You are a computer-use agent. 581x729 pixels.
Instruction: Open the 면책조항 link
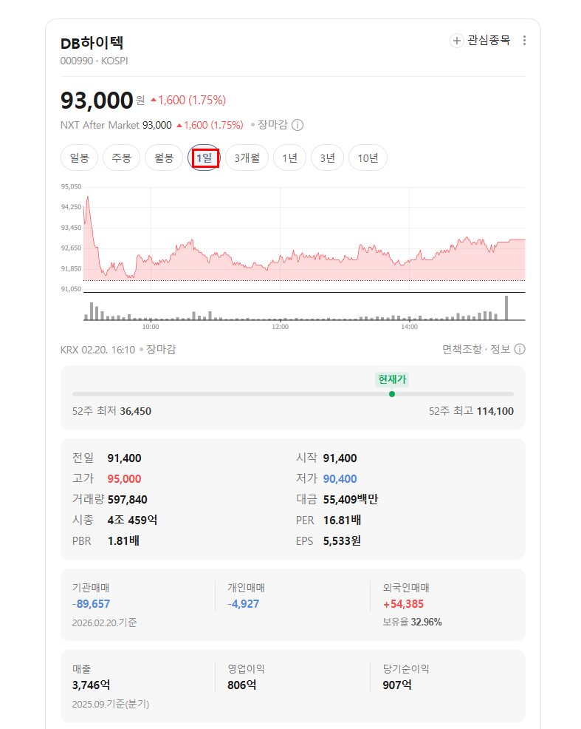pos(461,349)
